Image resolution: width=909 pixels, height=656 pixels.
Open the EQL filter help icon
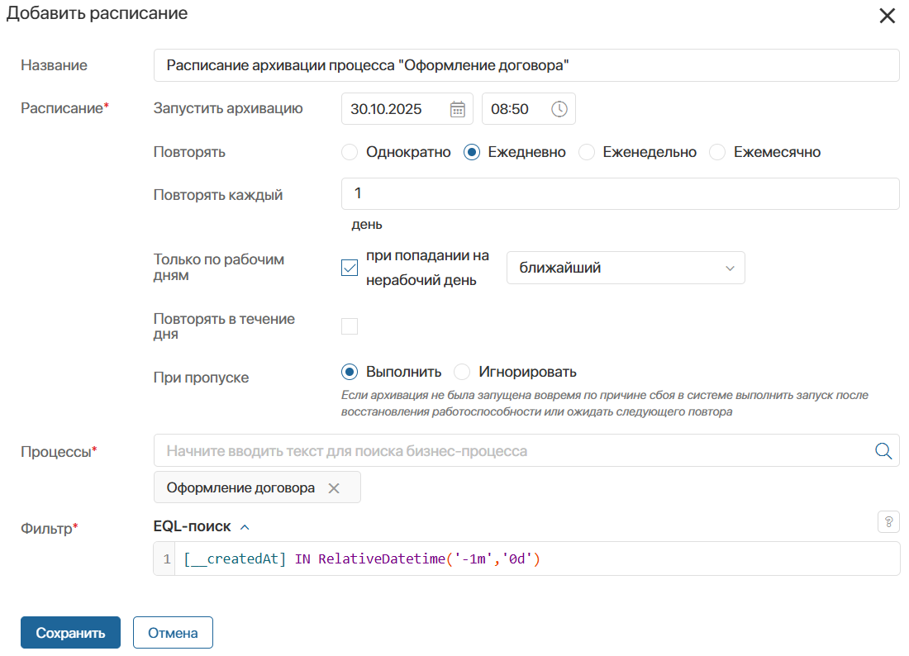[888, 522]
